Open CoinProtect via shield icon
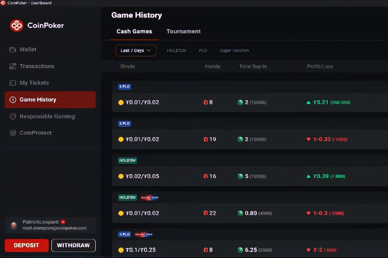The width and height of the screenshot is (388, 258). click(x=13, y=133)
